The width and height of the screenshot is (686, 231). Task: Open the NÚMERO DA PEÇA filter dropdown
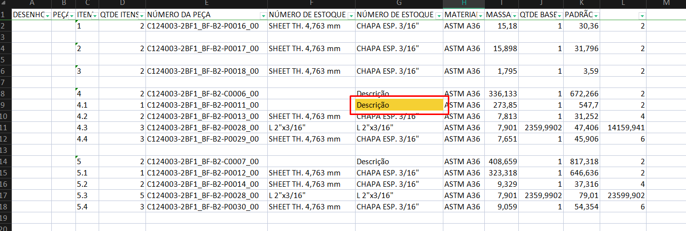pos(263,16)
